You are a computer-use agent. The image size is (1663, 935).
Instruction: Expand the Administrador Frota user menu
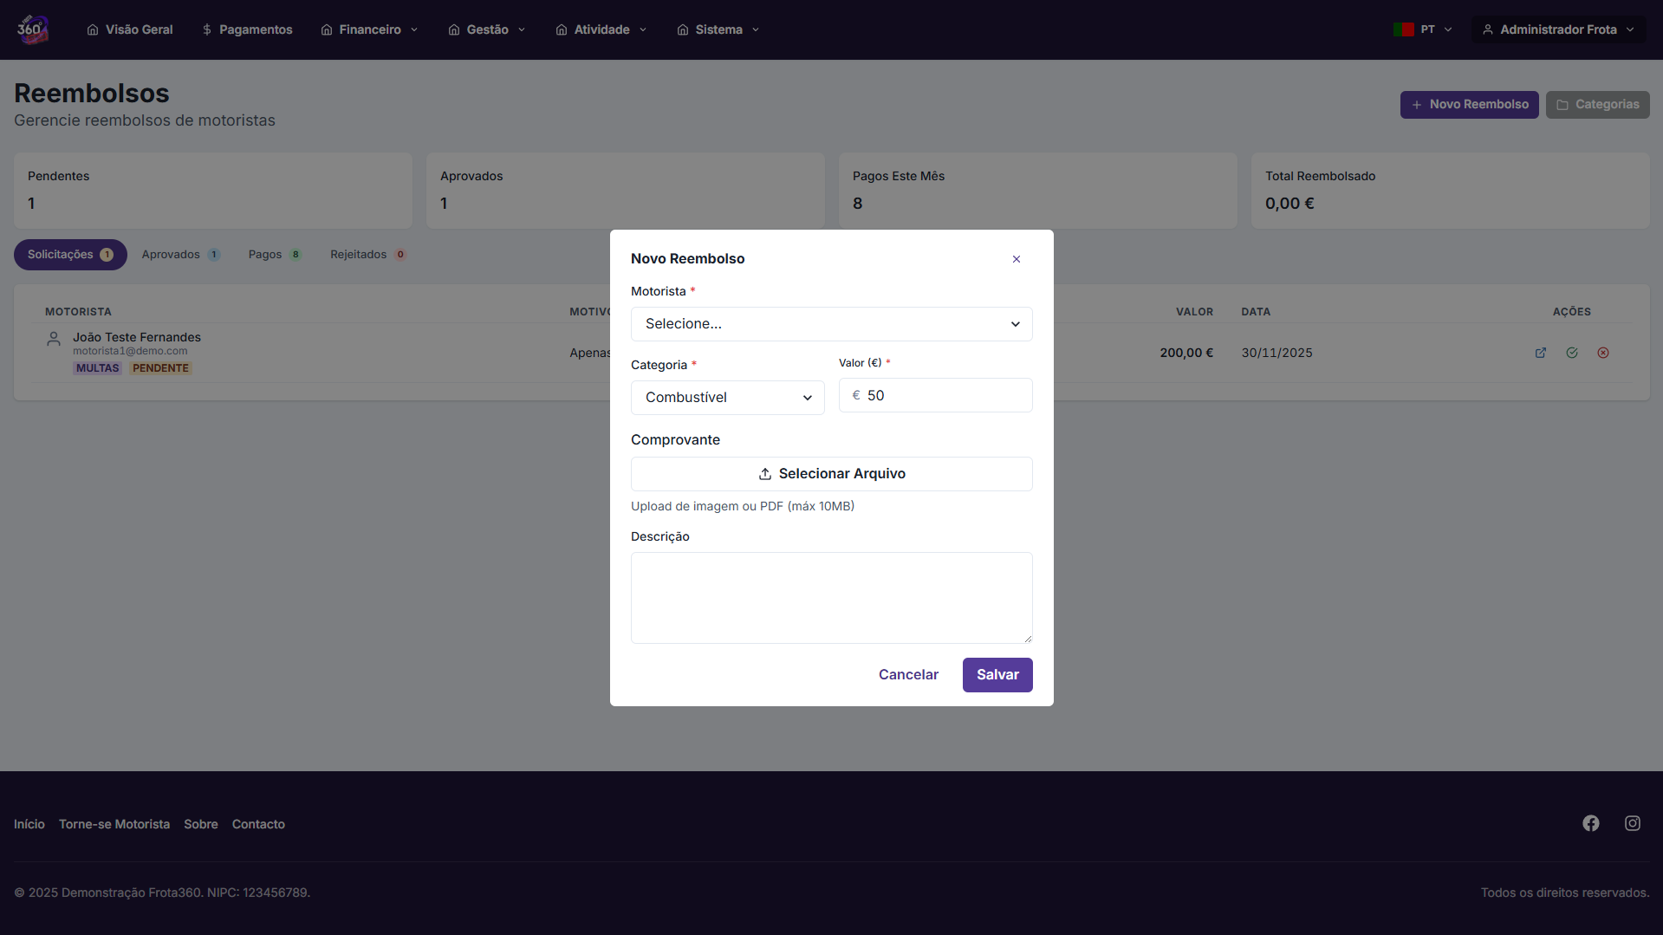(1557, 29)
